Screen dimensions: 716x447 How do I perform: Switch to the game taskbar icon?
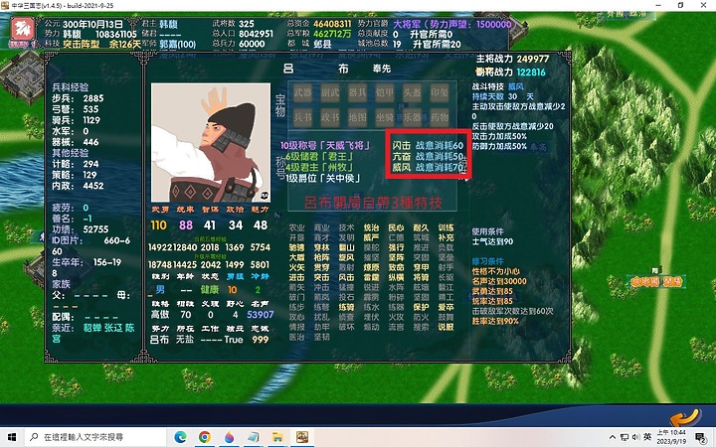pos(302,437)
